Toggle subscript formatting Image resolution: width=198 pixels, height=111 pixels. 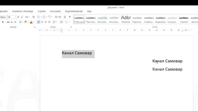tap(12, 22)
